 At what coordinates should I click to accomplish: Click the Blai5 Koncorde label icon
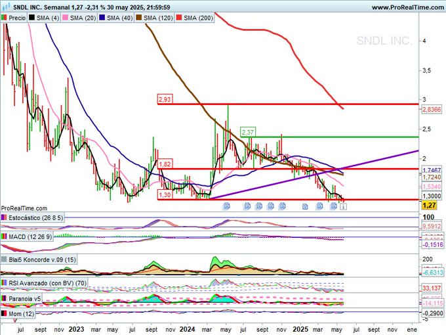4,259
